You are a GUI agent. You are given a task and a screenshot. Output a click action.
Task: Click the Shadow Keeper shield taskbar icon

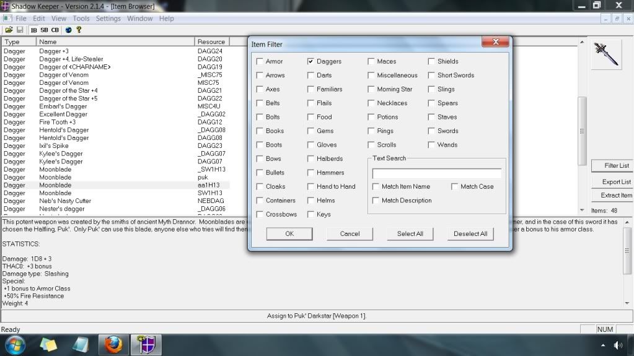click(x=146, y=344)
